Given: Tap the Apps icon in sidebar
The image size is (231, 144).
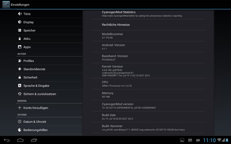Looking at the screenshot, I should point(19,47).
